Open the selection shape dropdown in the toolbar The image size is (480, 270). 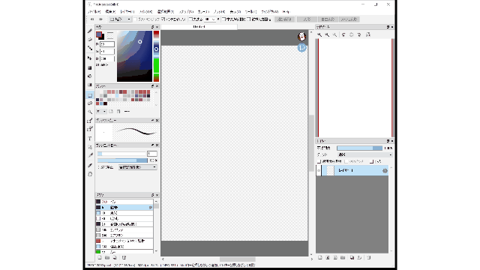(x=120, y=19)
